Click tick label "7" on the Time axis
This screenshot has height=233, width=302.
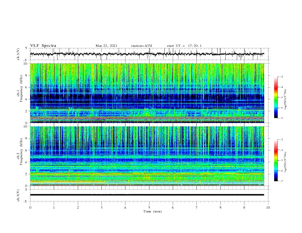(x=197, y=207)
